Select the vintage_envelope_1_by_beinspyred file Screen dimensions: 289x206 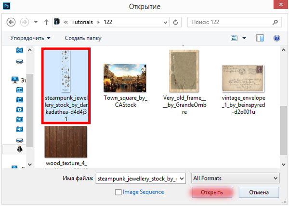click(243, 79)
